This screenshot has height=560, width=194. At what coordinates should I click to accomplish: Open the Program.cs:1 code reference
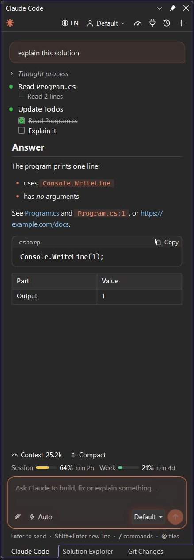click(x=102, y=213)
